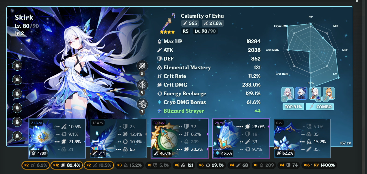Click the COMBO button
Viewport: 367px width, 174px height.
tap(320, 107)
